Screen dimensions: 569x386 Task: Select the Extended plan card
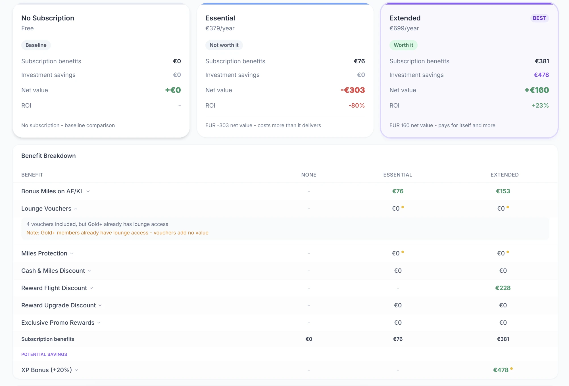[469, 71]
